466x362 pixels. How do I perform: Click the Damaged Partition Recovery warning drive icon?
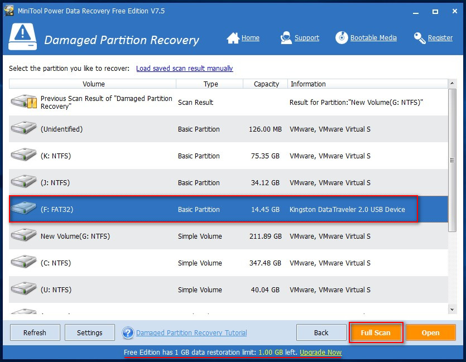click(x=22, y=37)
